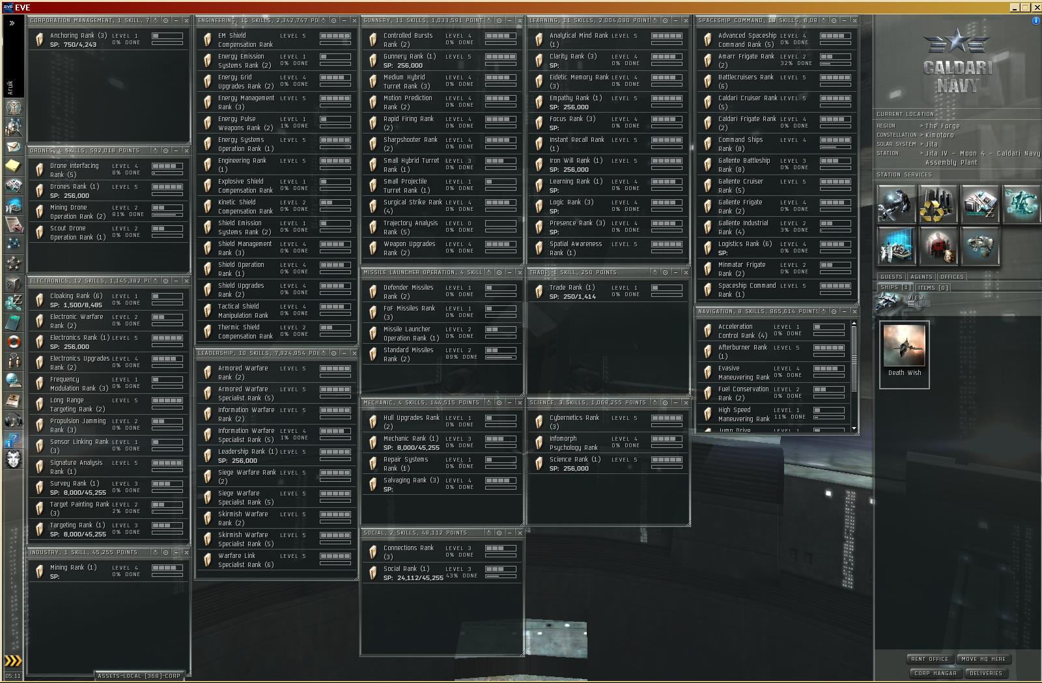Open the people and places magnifier icon
The height and width of the screenshot is (683, 1042).
[13, 127]
